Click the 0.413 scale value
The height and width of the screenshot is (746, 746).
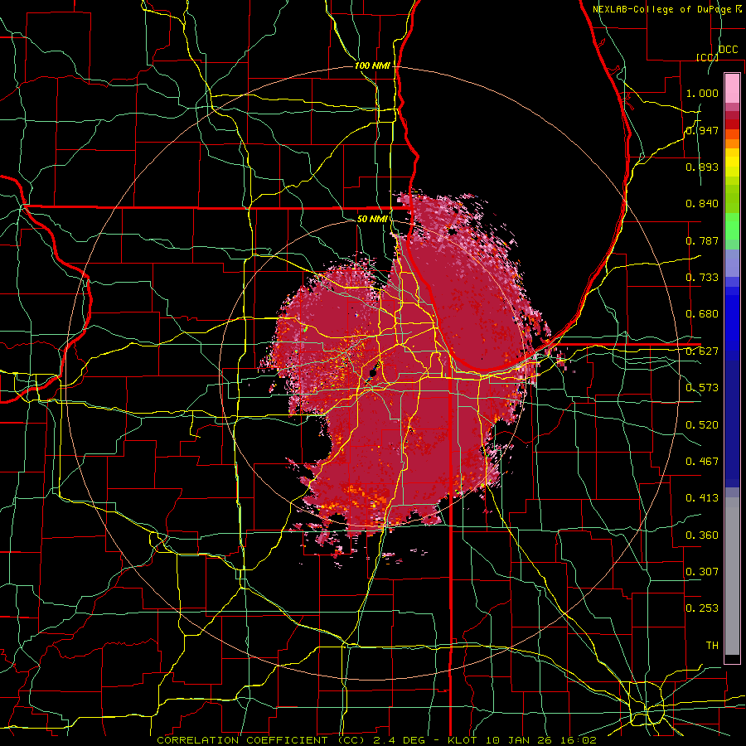click(702, 498)
